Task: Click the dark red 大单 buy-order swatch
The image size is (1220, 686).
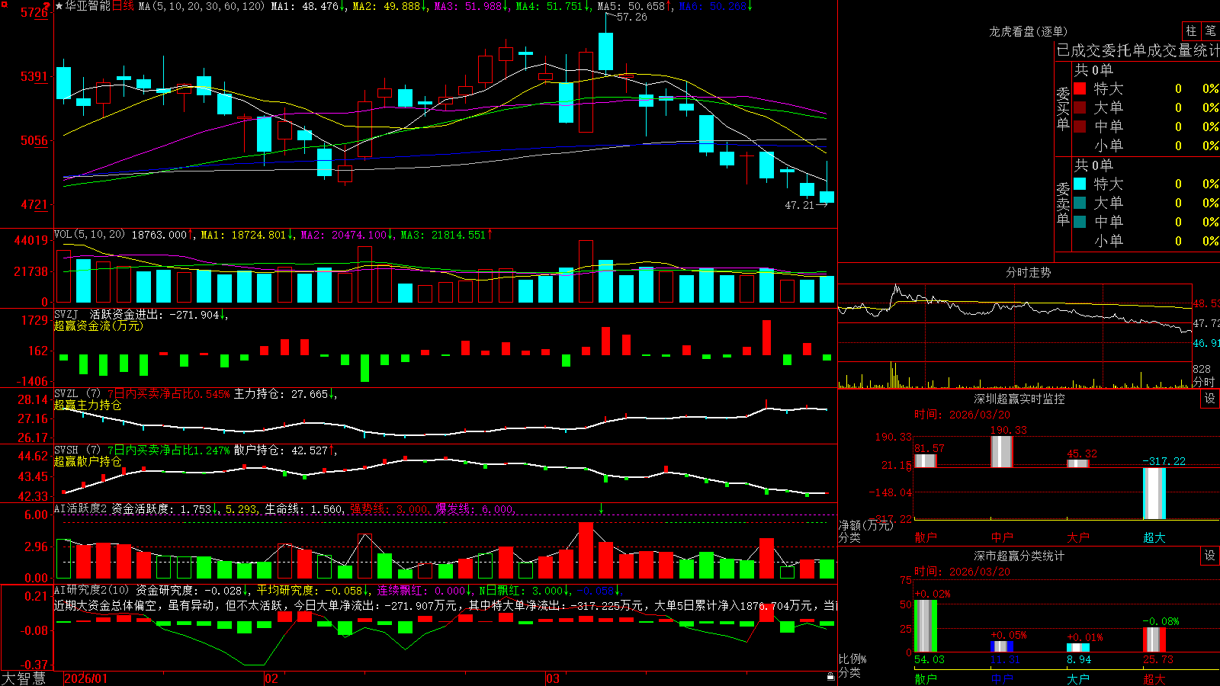Action: tap(1080, 107)
